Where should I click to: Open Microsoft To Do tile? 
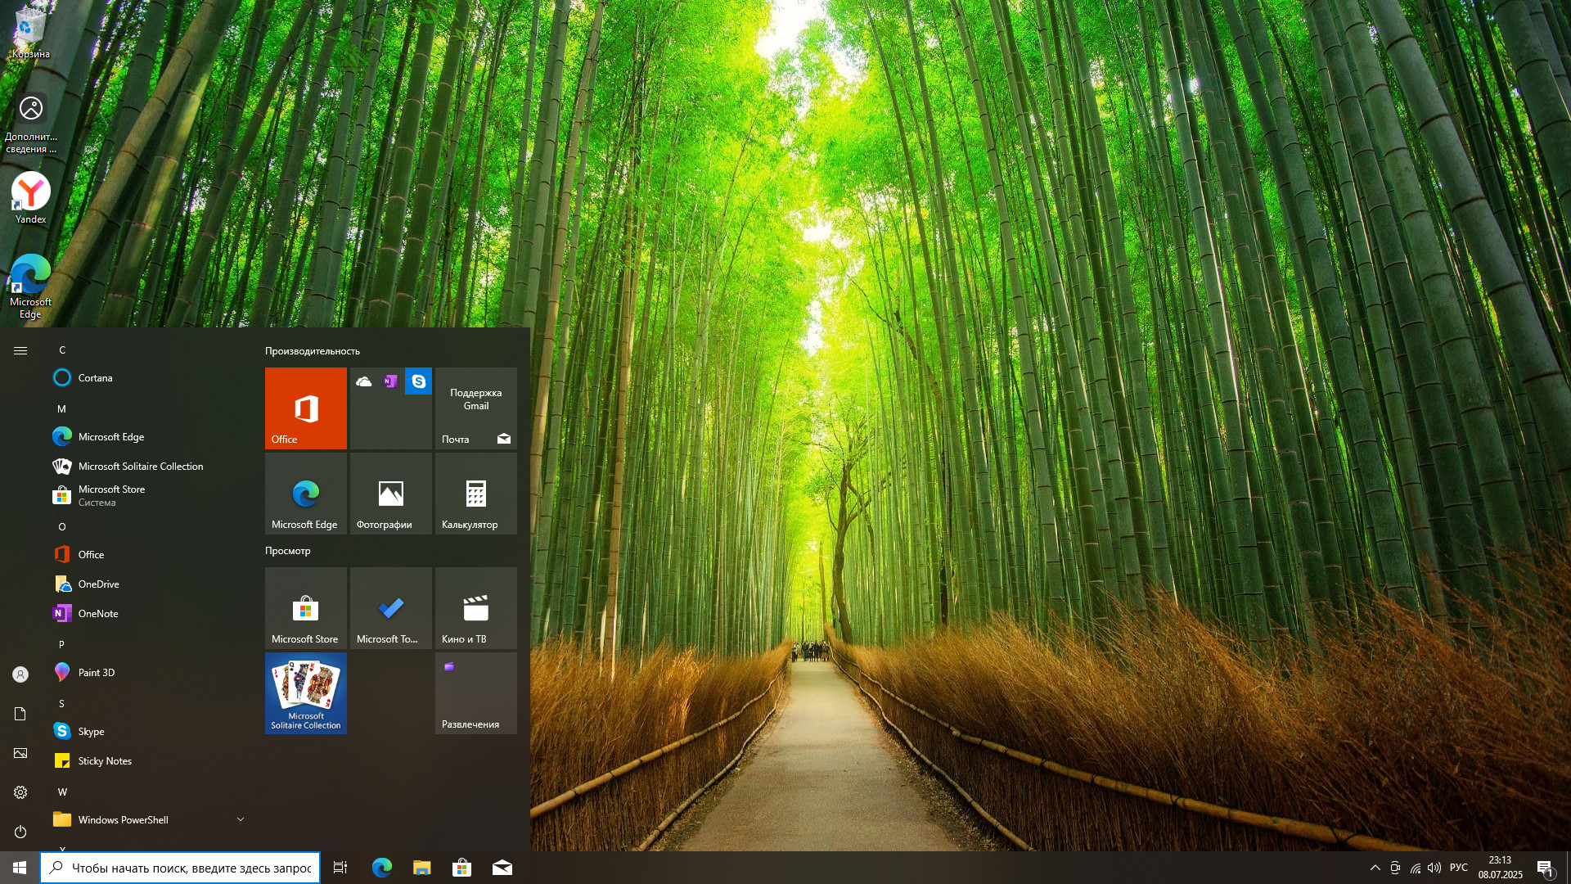point(390,608)
